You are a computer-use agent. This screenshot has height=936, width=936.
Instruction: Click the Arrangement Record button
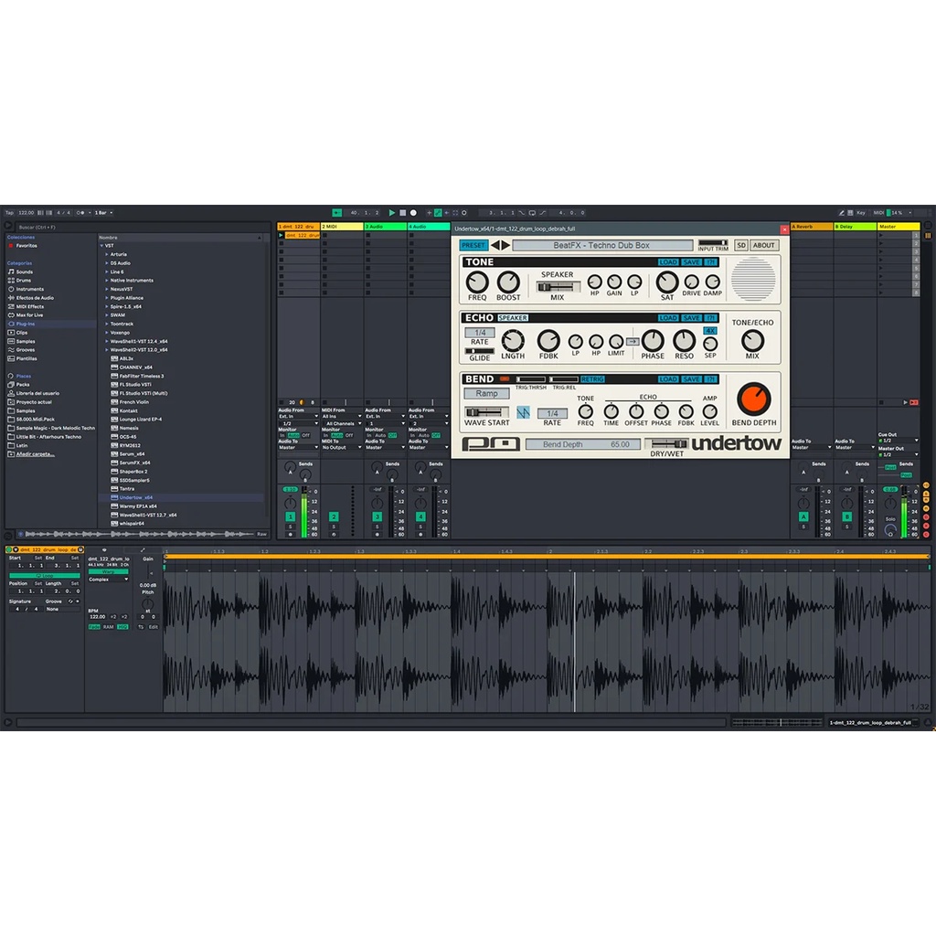(x=413, y=212)
